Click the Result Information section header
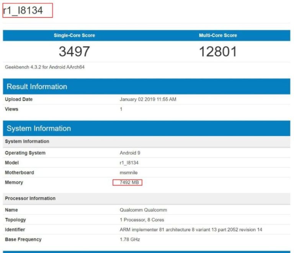Viewport: 294px width, 253px height. point(37,87)
